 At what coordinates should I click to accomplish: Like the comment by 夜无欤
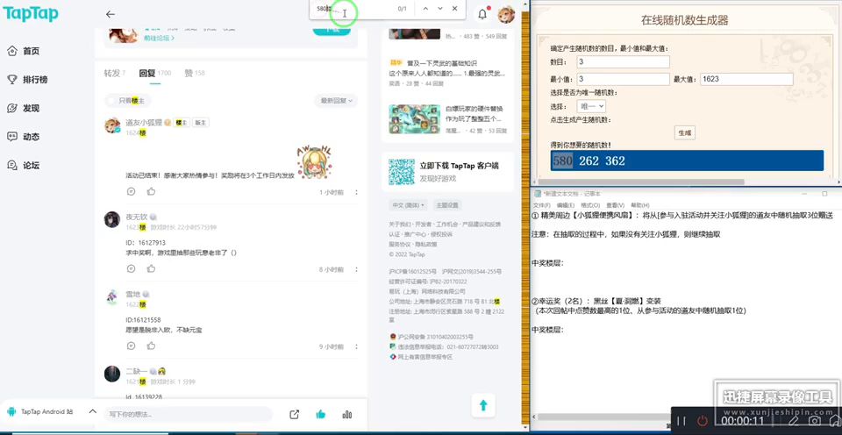pos(151,268)
